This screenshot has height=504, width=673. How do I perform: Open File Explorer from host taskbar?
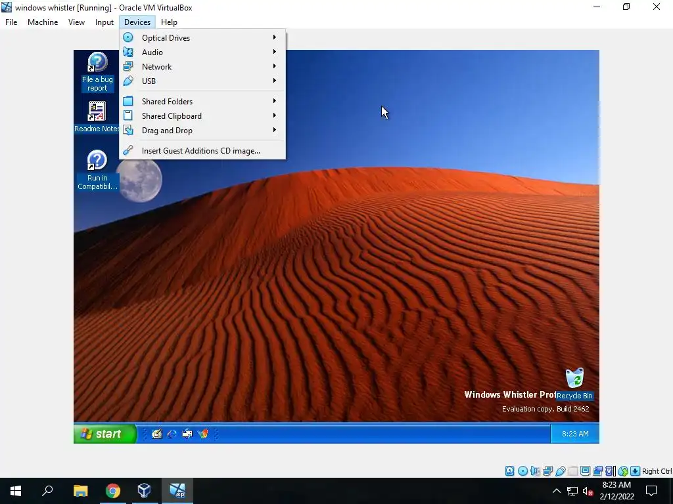[81, 491]
